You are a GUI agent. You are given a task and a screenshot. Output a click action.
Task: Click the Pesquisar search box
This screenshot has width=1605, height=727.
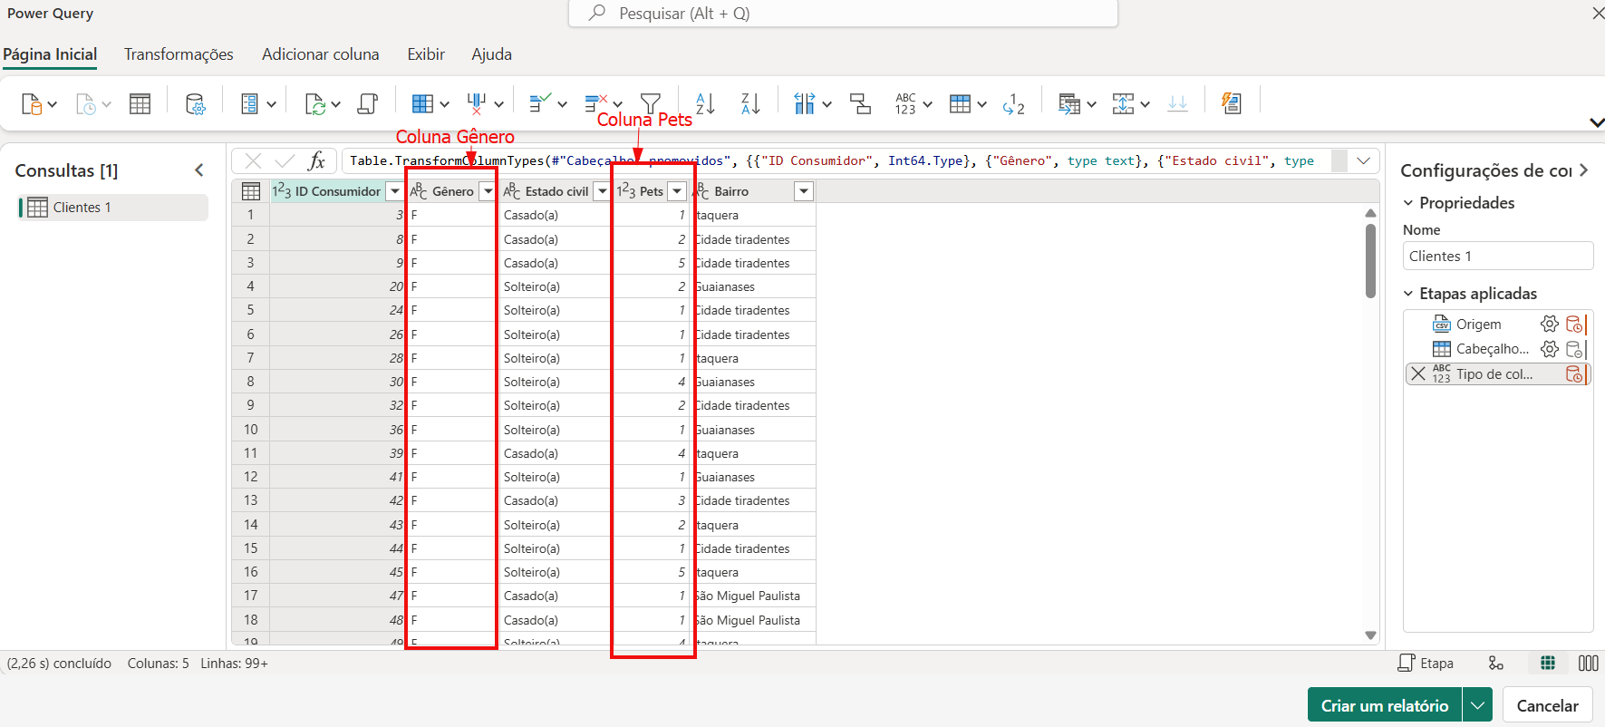click(x=843, y=14)
